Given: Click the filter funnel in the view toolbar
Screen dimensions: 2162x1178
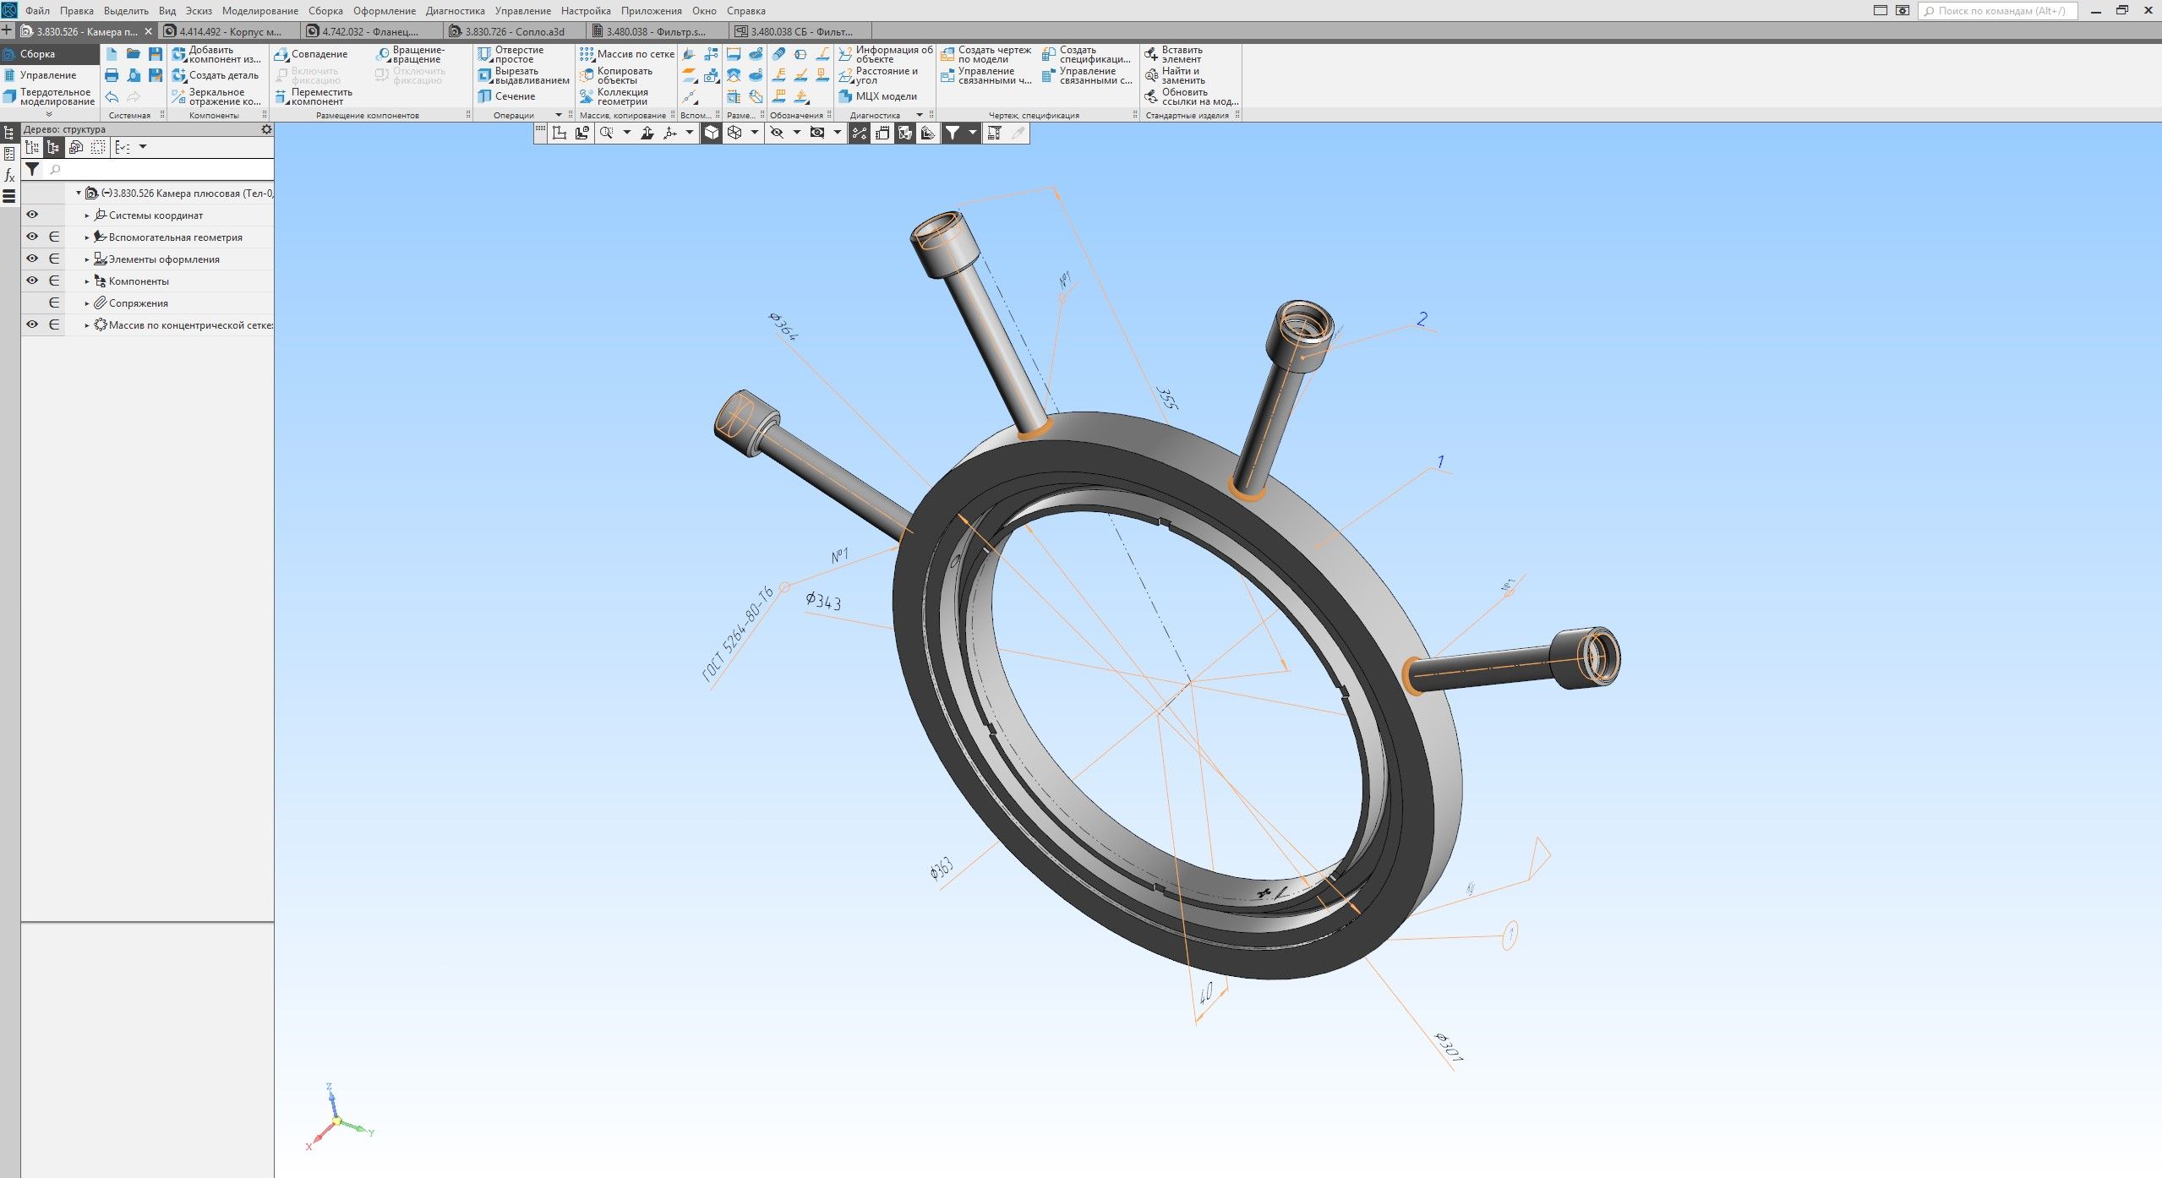Looking at the screenshot, I should [x=953, y=133].
